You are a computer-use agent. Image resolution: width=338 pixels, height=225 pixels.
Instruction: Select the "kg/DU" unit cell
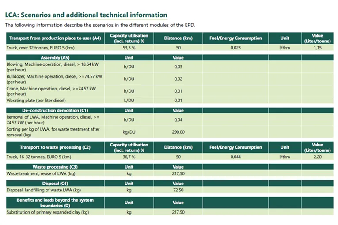129,132
